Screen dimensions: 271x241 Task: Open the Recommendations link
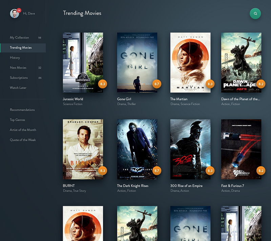click(22, 110)
